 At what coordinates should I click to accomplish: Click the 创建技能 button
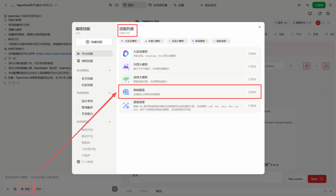pos(94,42)
